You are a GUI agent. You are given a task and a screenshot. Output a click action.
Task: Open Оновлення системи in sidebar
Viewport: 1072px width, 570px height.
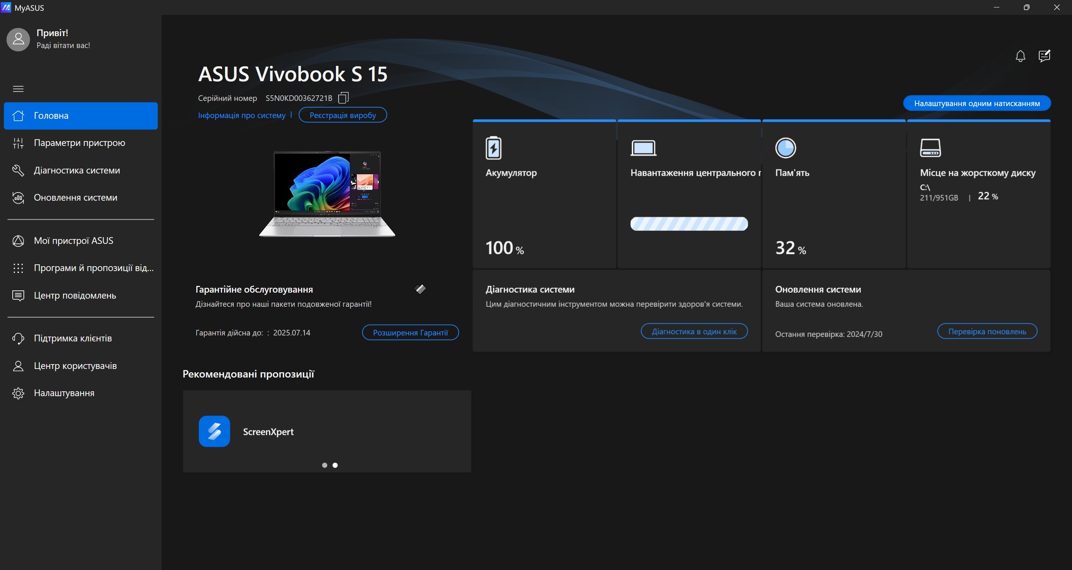coord(81,198)
